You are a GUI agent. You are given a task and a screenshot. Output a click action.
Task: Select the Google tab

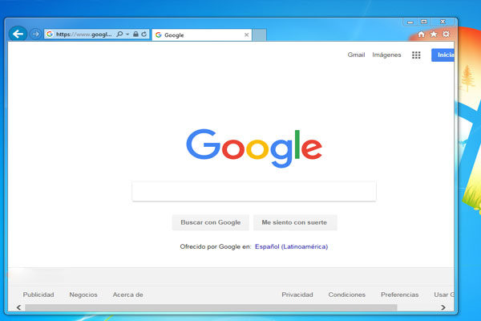pos(201,35)
